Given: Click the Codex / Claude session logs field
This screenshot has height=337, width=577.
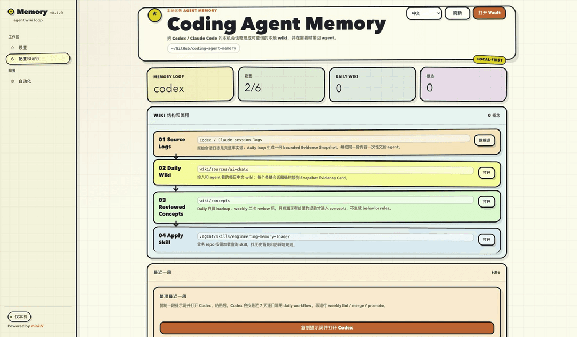Looking at the screenshot, I should 333,140.
